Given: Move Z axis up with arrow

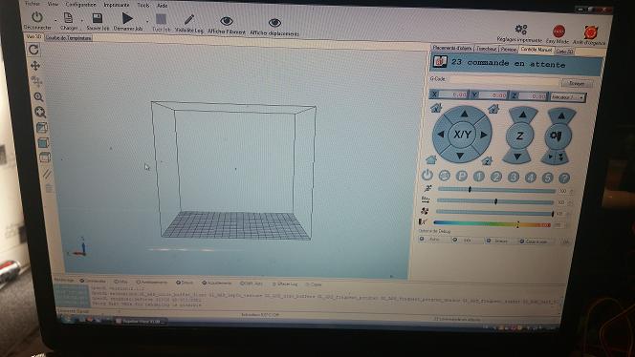Looking at the screenshot, I should click(523, 115).
